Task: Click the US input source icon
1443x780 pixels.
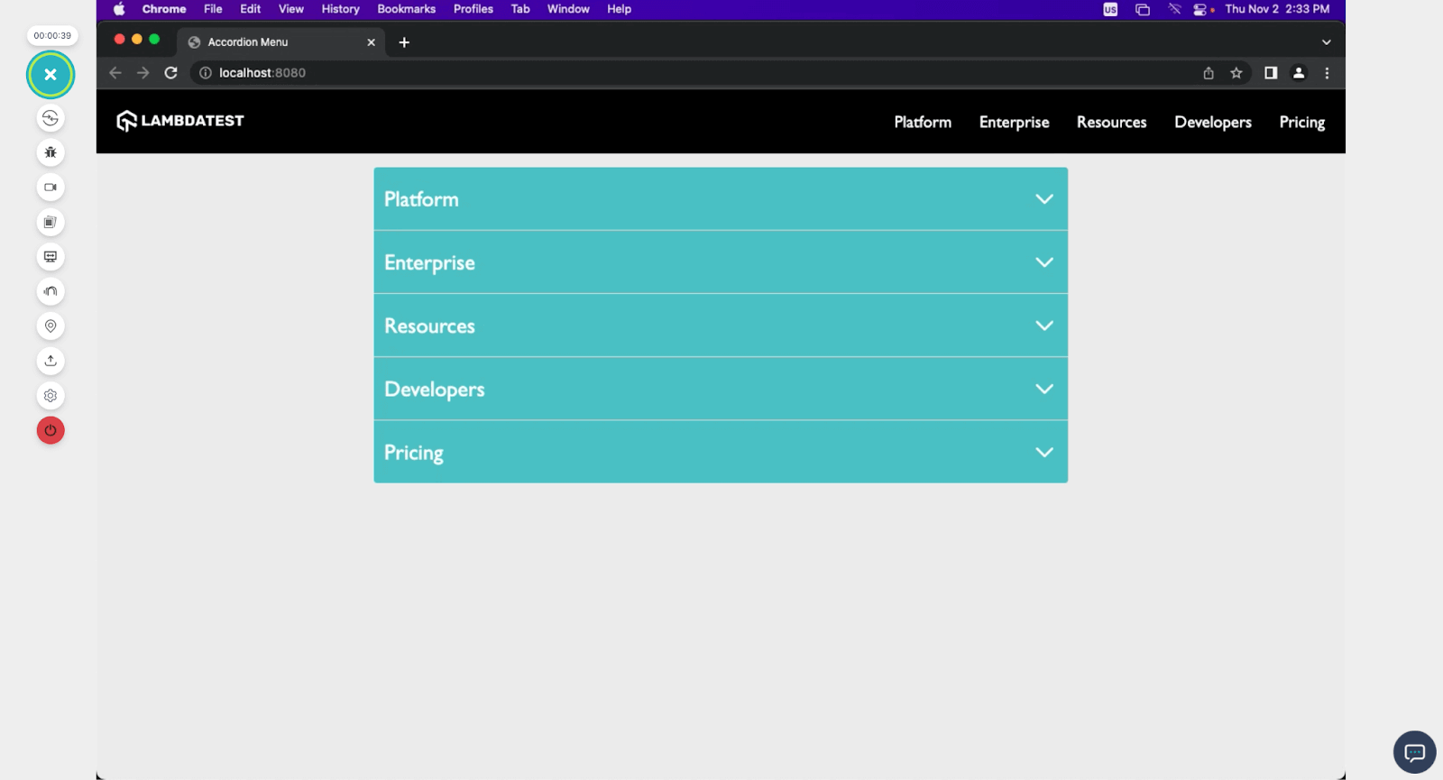Action: 1110,9
